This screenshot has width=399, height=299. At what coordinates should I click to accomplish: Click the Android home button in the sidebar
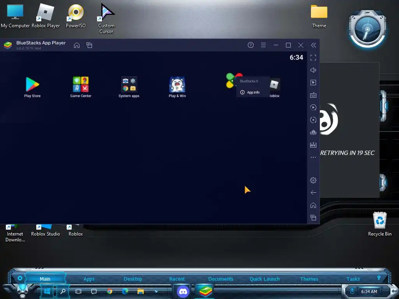[x=313, y=205]
